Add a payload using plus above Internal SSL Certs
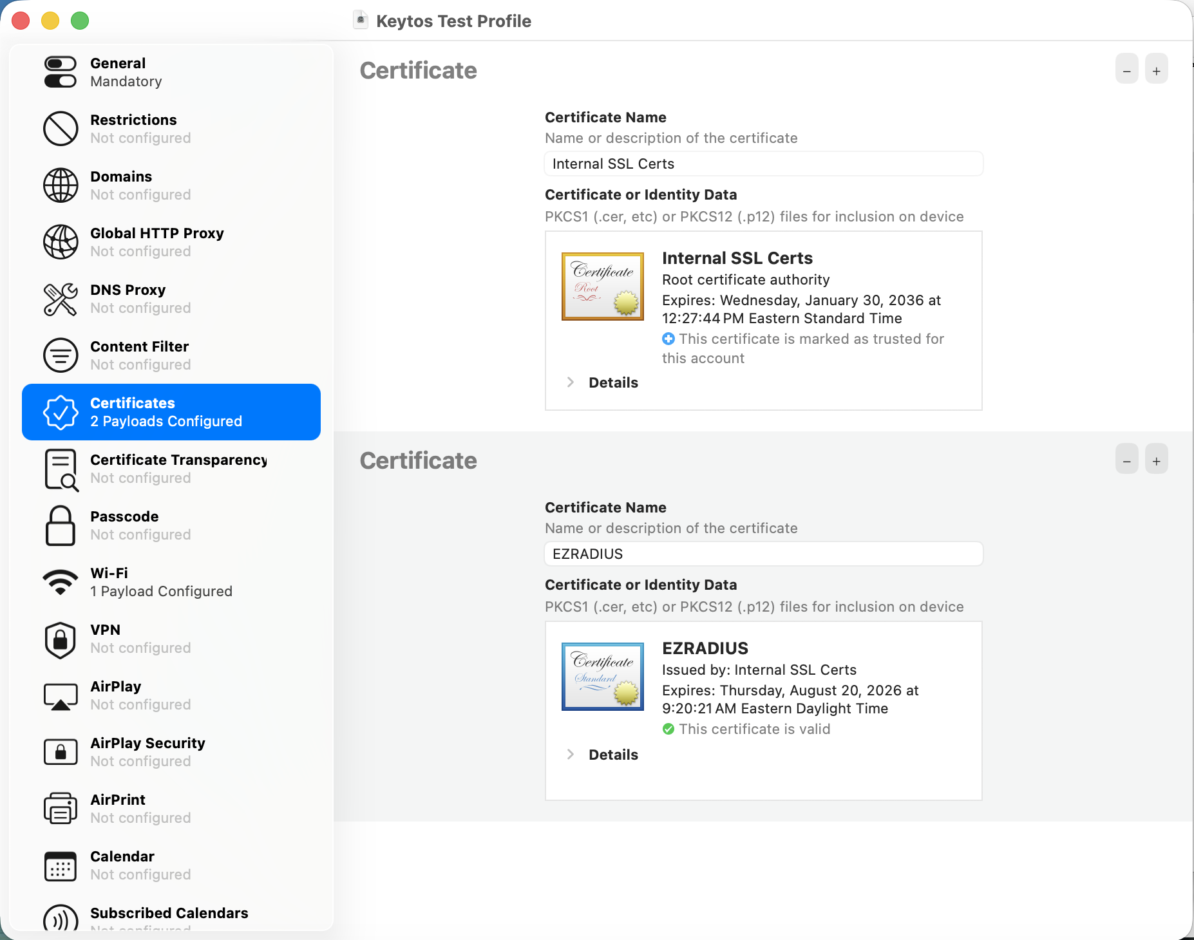 1157,69
